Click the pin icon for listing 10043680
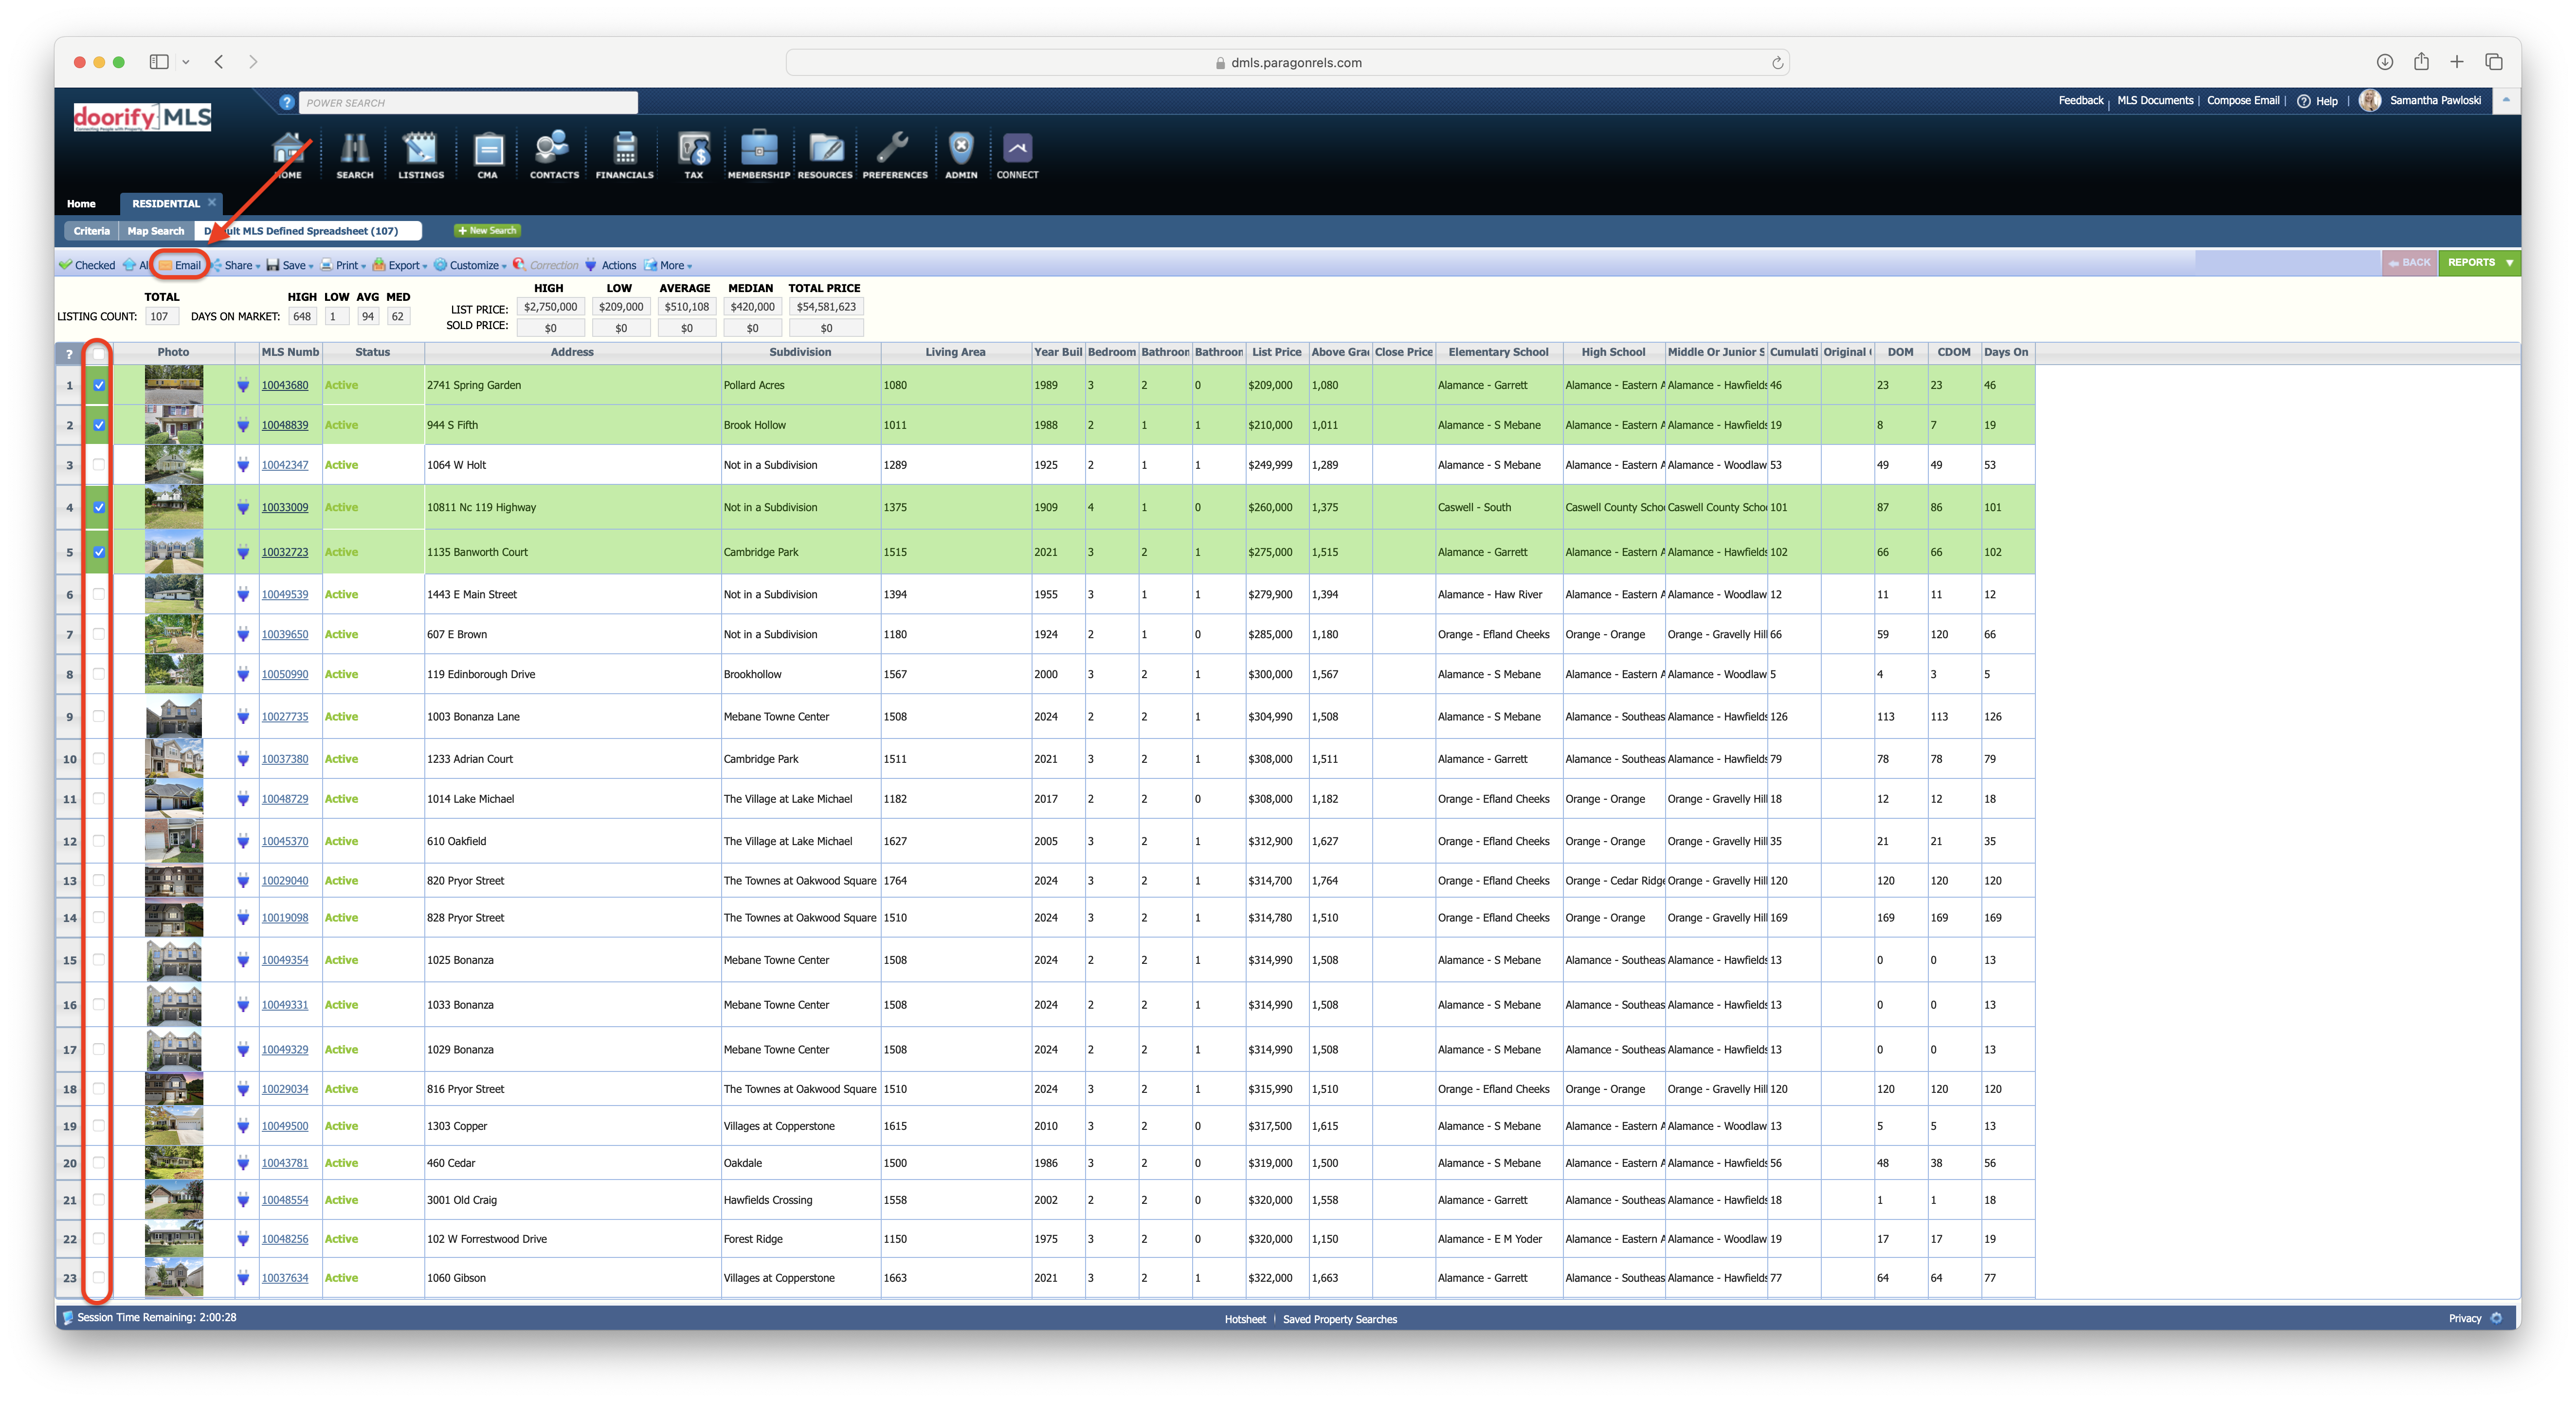 [243, 385]
